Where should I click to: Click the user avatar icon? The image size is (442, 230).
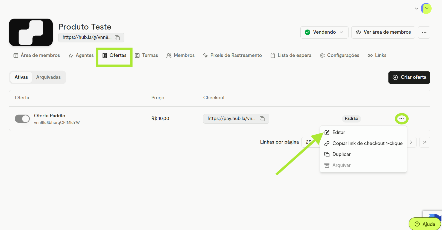[426, 8]
